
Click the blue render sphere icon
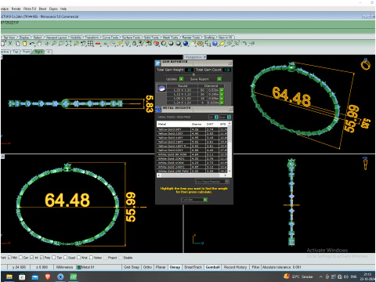[186, 44]
